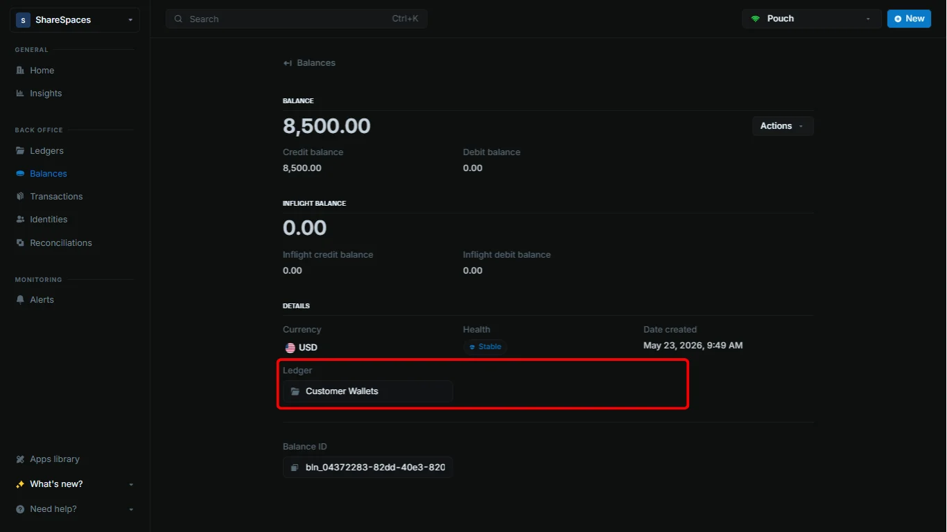Expand the What's new? menu

click(73, 484)
